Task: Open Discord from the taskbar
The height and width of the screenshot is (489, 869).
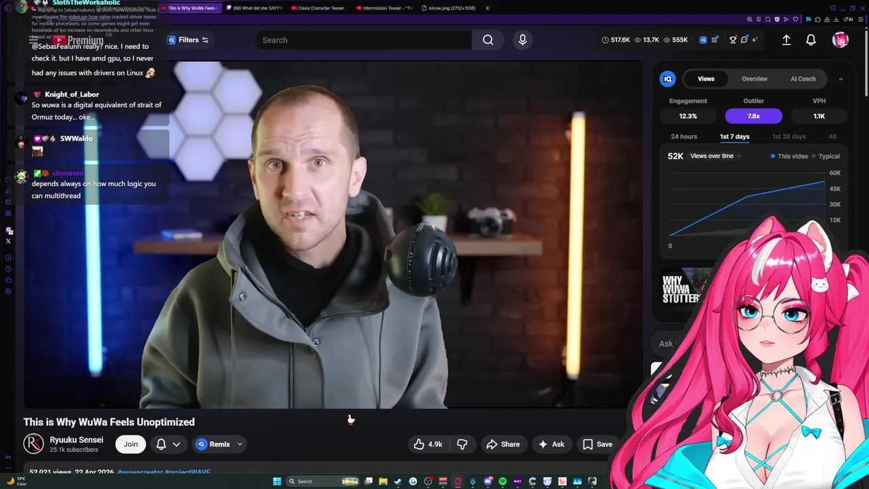Action: click(488, 482)
